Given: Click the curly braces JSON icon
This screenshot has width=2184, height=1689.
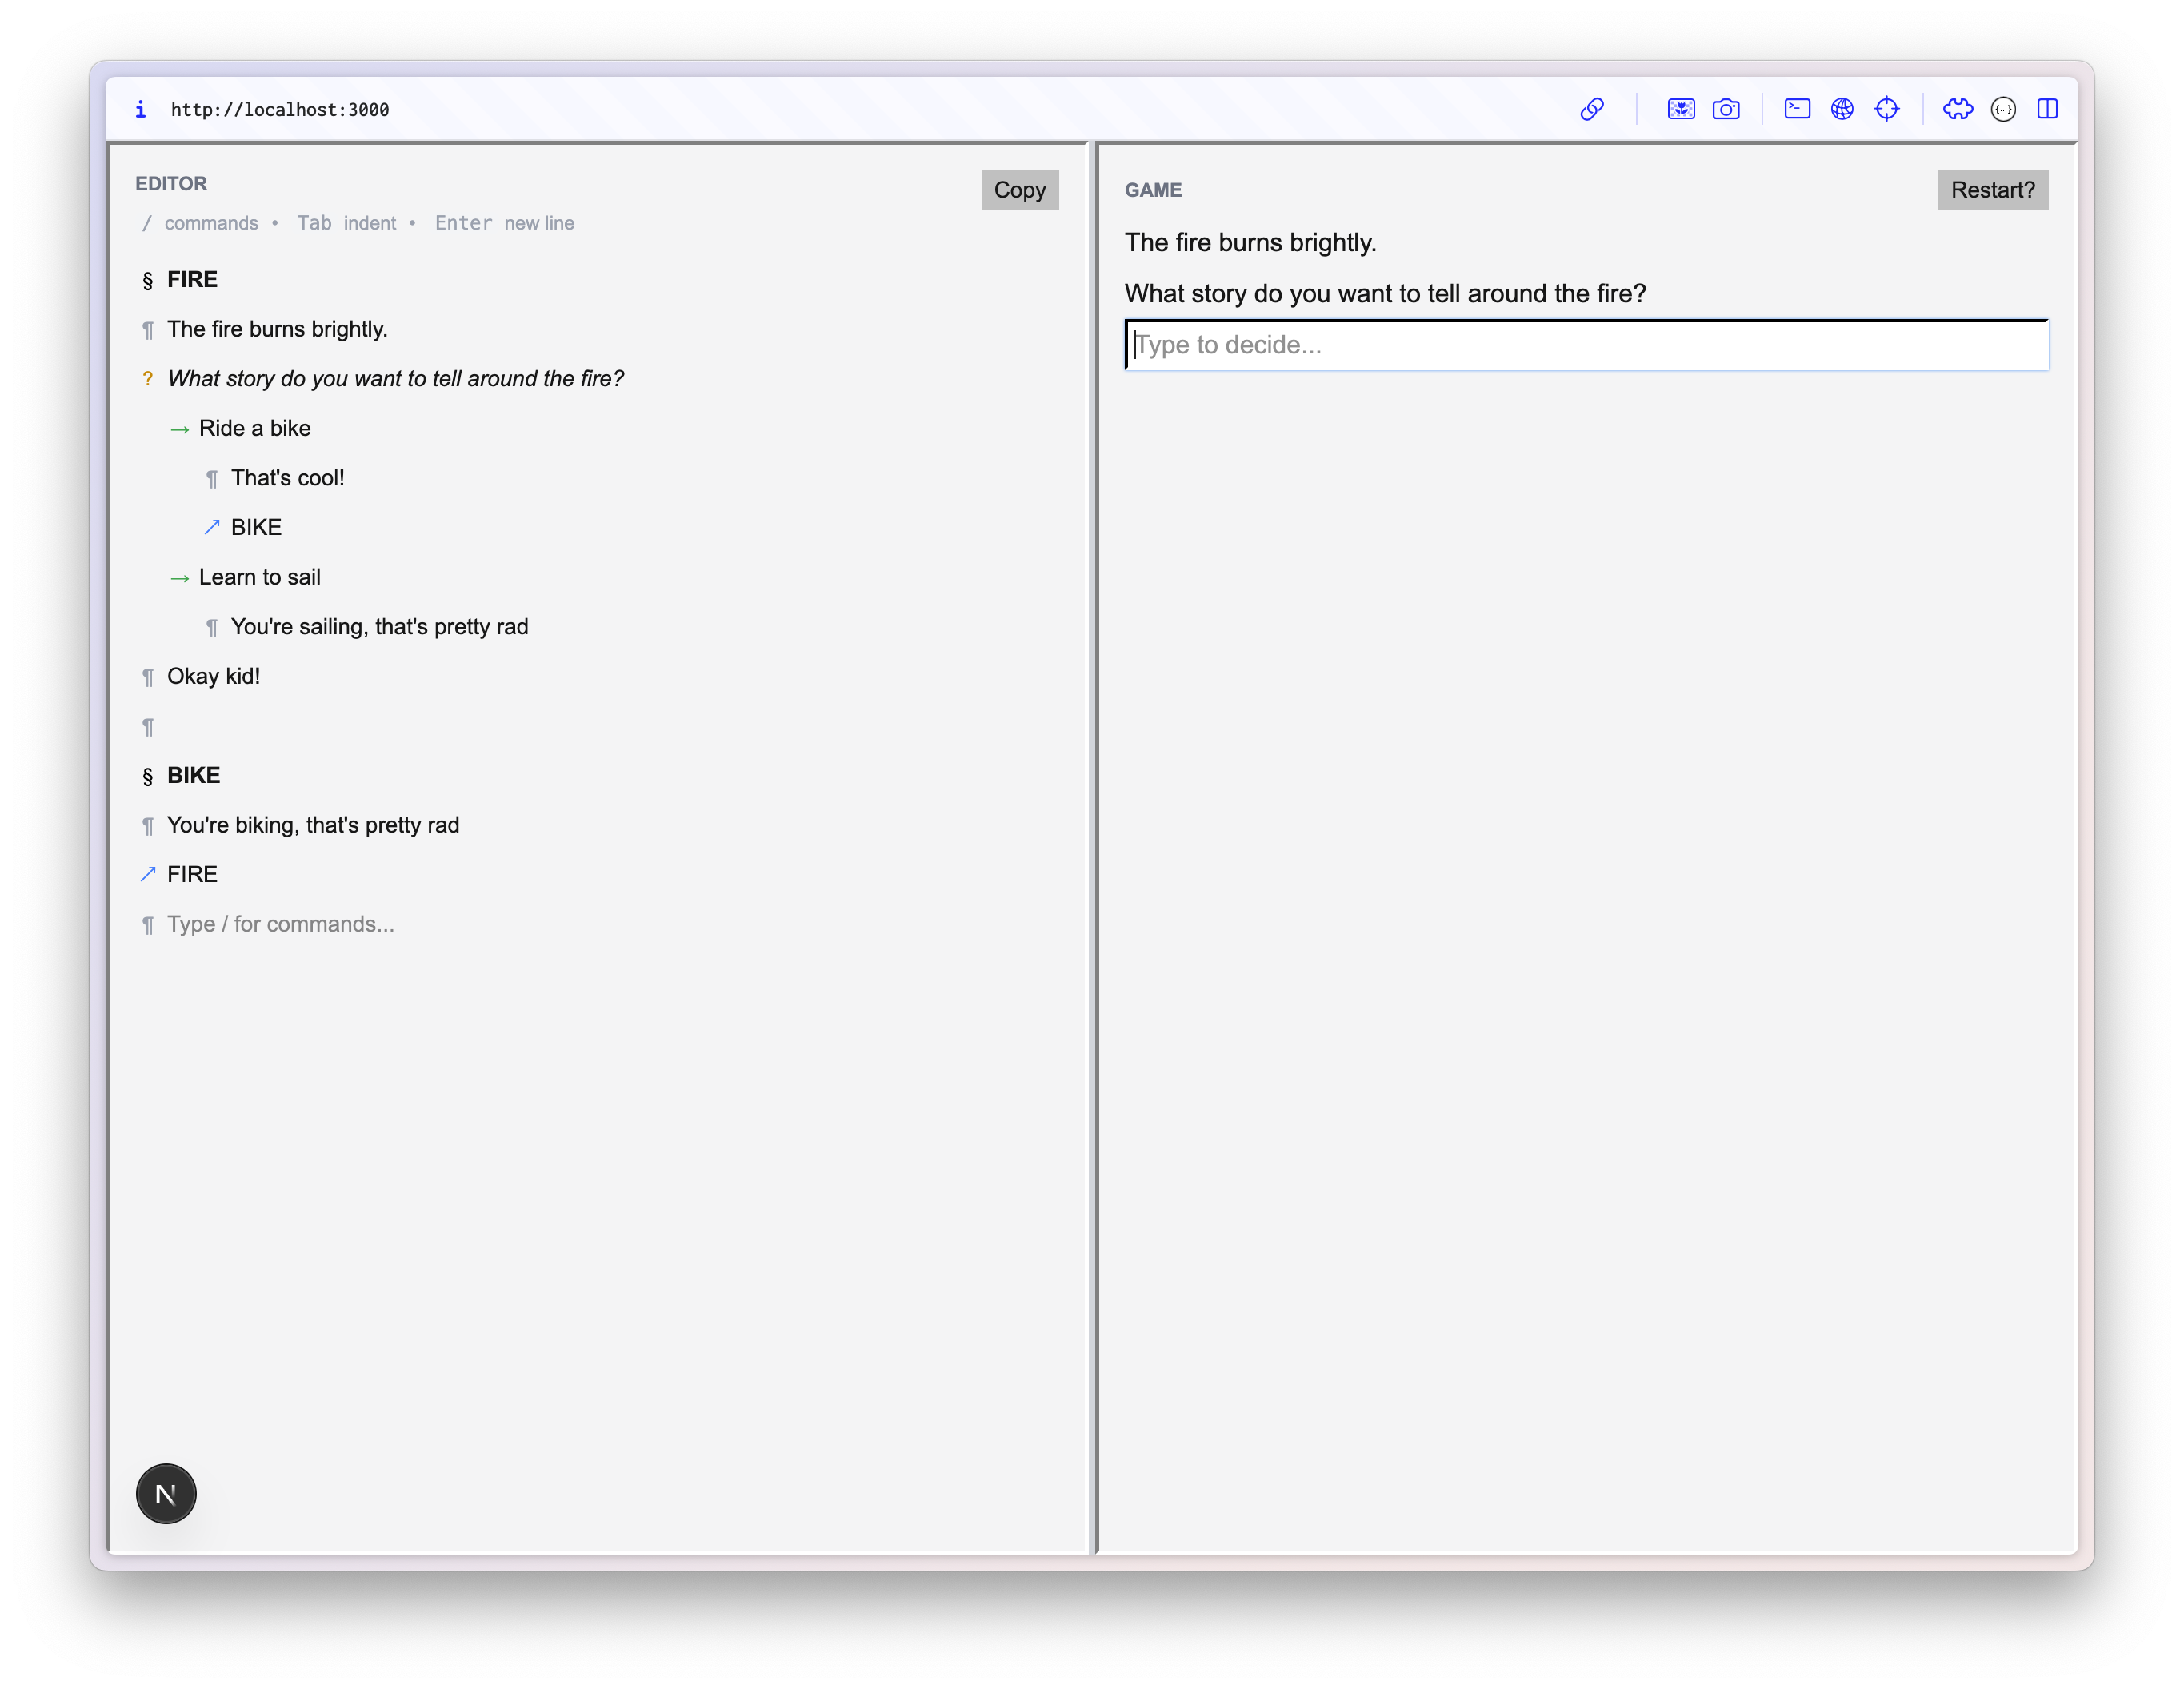Looking at the screenshot, I should pyautogui.click(x=2003, y=109).
